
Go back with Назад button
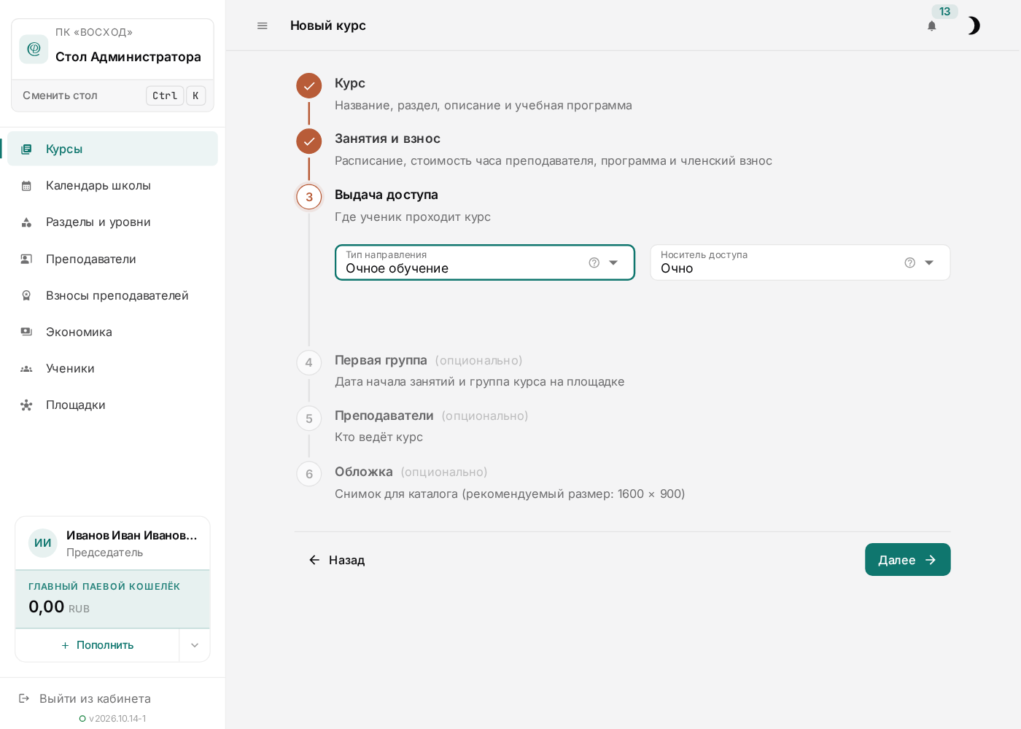(336, 560)
